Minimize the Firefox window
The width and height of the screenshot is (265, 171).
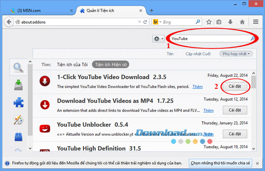click(x=235, y=4)
